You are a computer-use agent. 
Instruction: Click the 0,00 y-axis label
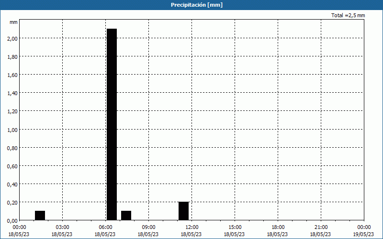[12, 220]
